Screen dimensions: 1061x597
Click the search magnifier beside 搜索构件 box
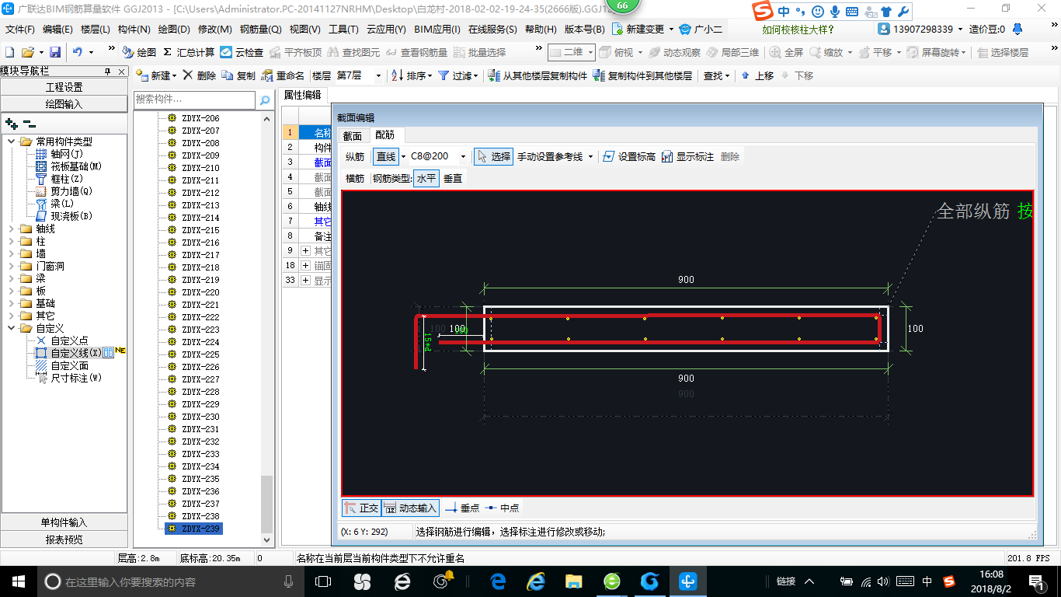(265, 99)
